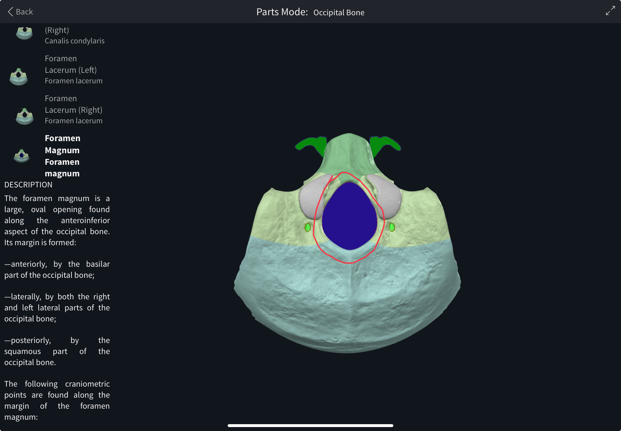Click the fullscreen expand arrows icon
The image size is (621, 431).
click(610, 11)
